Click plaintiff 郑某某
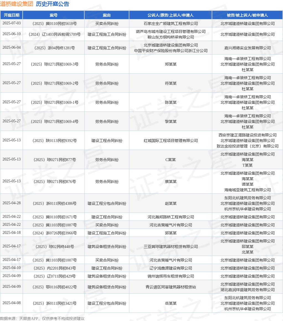The height and width of the screenshot is (321, 283). coord(171,64)
